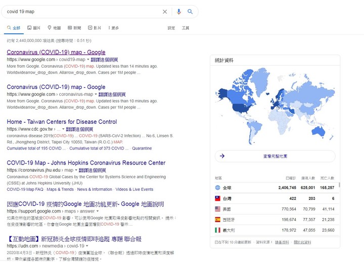Click the 已確診 confirmed column header
This screenshot has height=262, width=364.
point(291,178)
